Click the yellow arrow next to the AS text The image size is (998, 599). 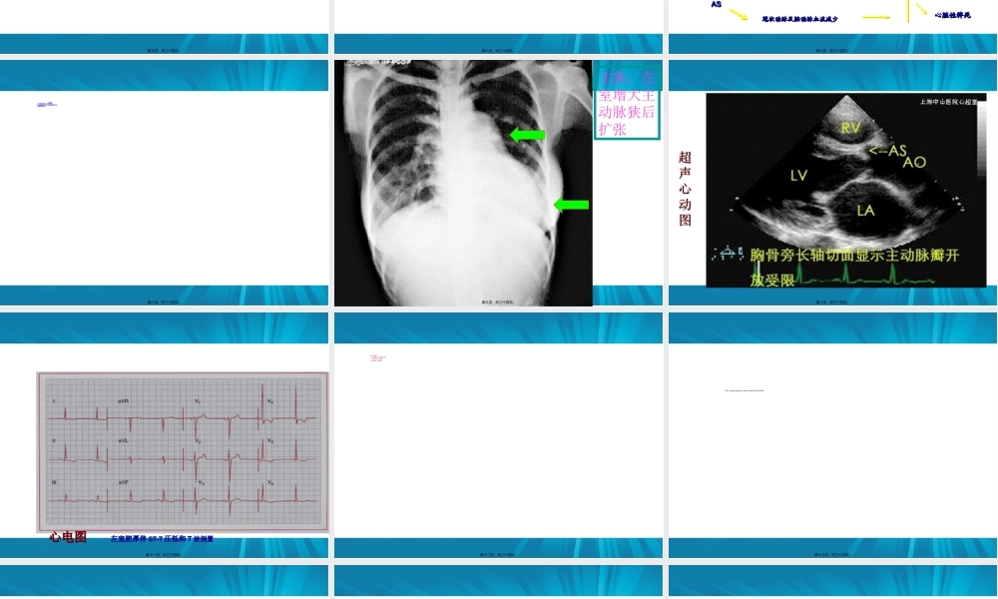739,14
